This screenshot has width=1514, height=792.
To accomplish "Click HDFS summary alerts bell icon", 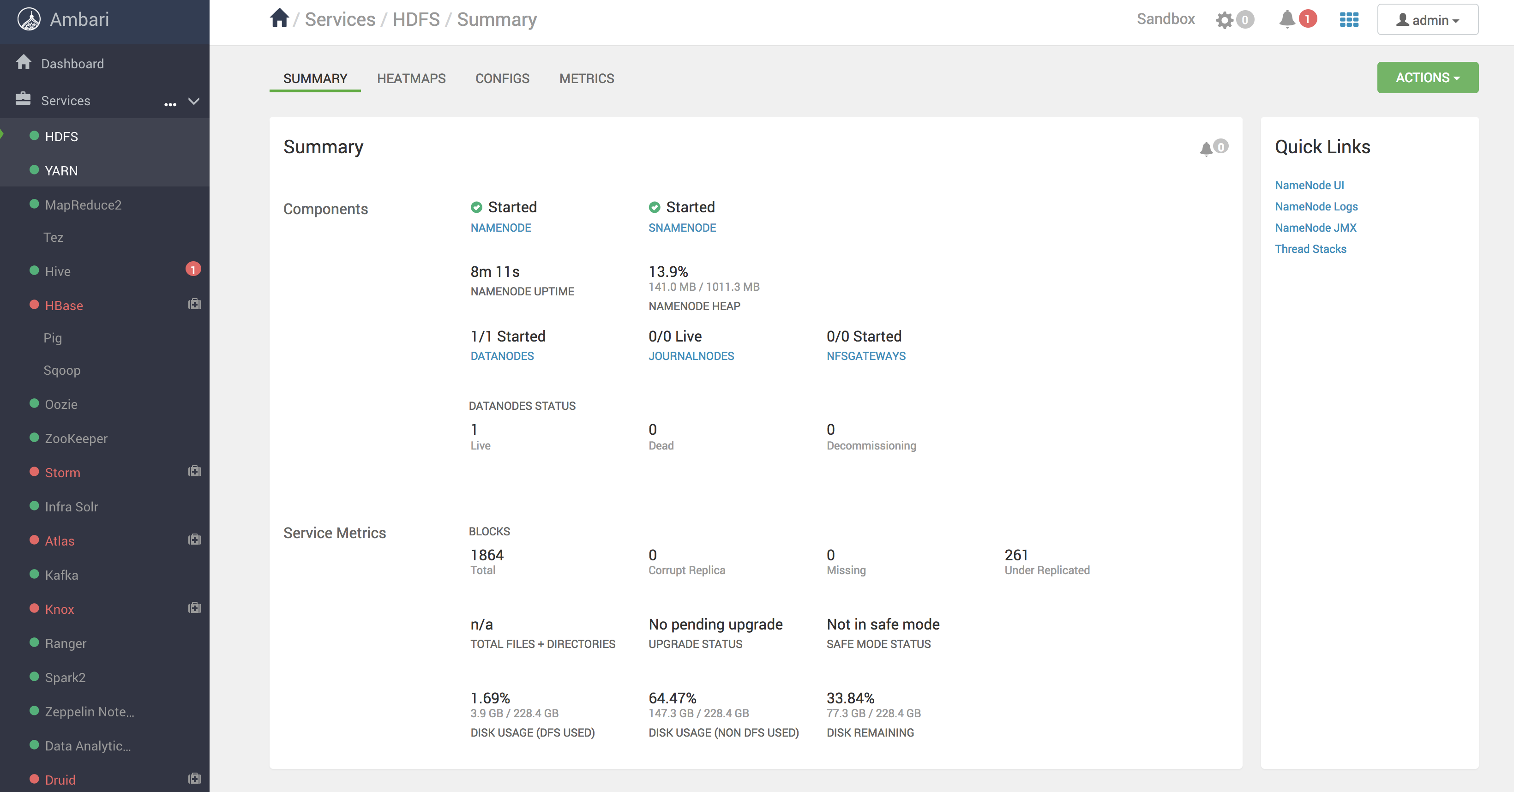I will point(1206,148).
